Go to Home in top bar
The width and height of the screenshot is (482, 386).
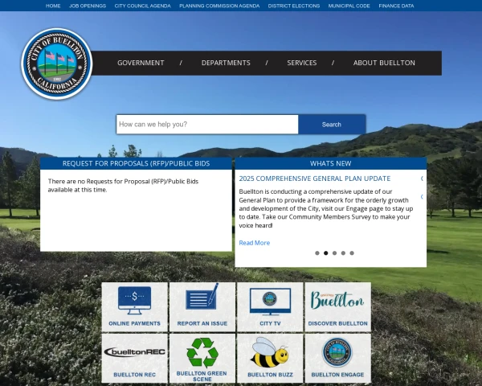[53, 6]
